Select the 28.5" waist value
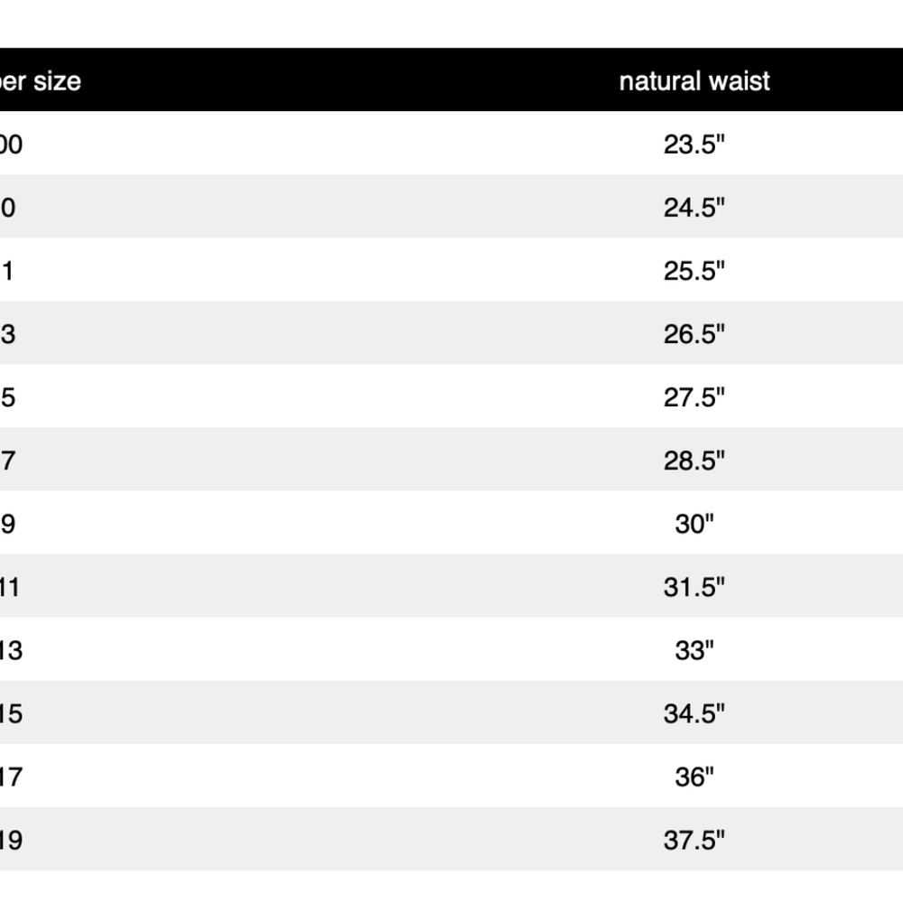This screenshot has width=903, height=903. click(694, 461)
